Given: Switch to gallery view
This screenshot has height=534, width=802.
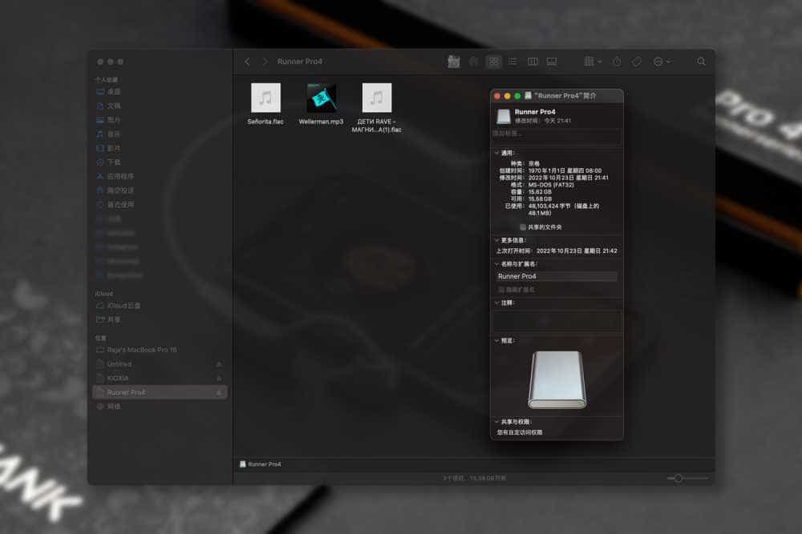Looking at the screenshot, I should pos(550,61).
